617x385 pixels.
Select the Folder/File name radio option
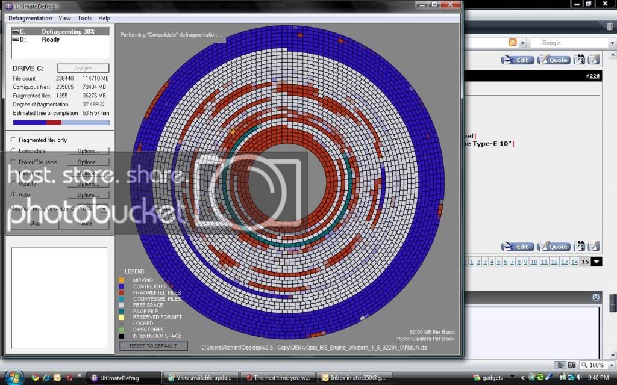(13, 161)
